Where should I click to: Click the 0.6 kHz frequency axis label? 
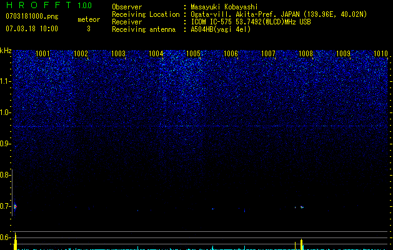(x=5, y=237)
